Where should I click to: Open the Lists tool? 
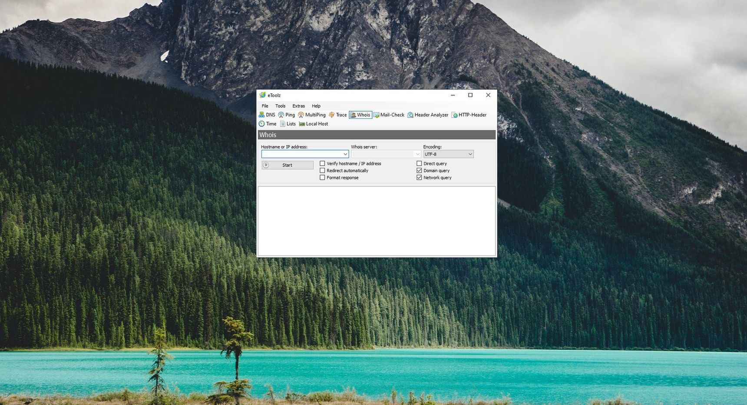point(288,124)
